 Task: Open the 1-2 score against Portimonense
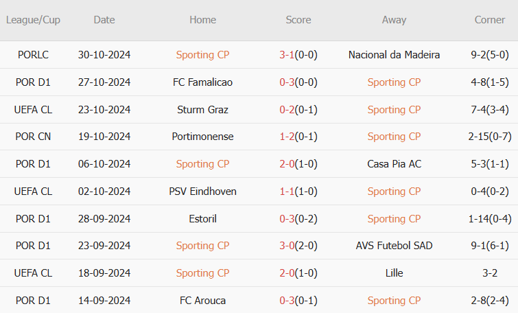tap(287, 137)
